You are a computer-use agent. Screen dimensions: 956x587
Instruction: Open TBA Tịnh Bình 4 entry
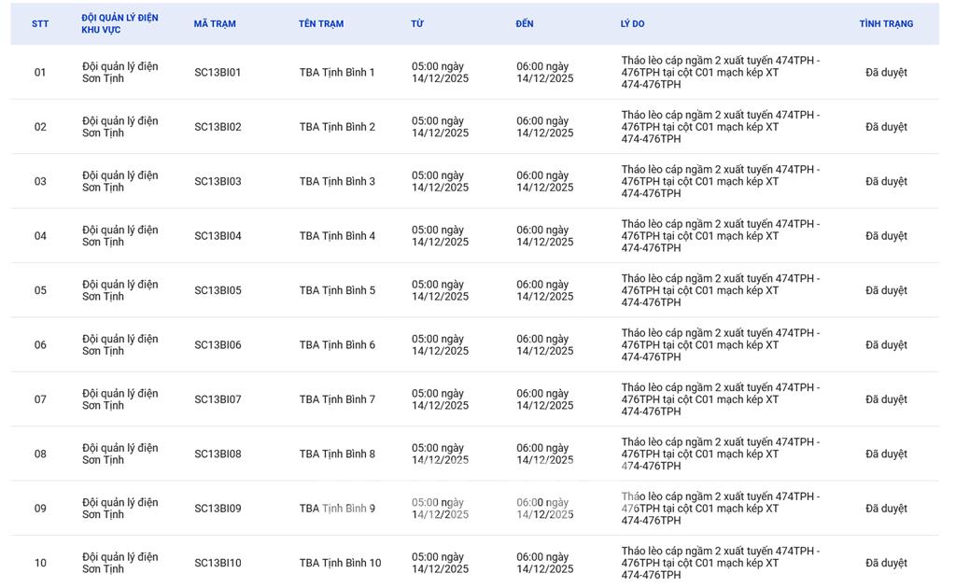click(x=337, y=236)
